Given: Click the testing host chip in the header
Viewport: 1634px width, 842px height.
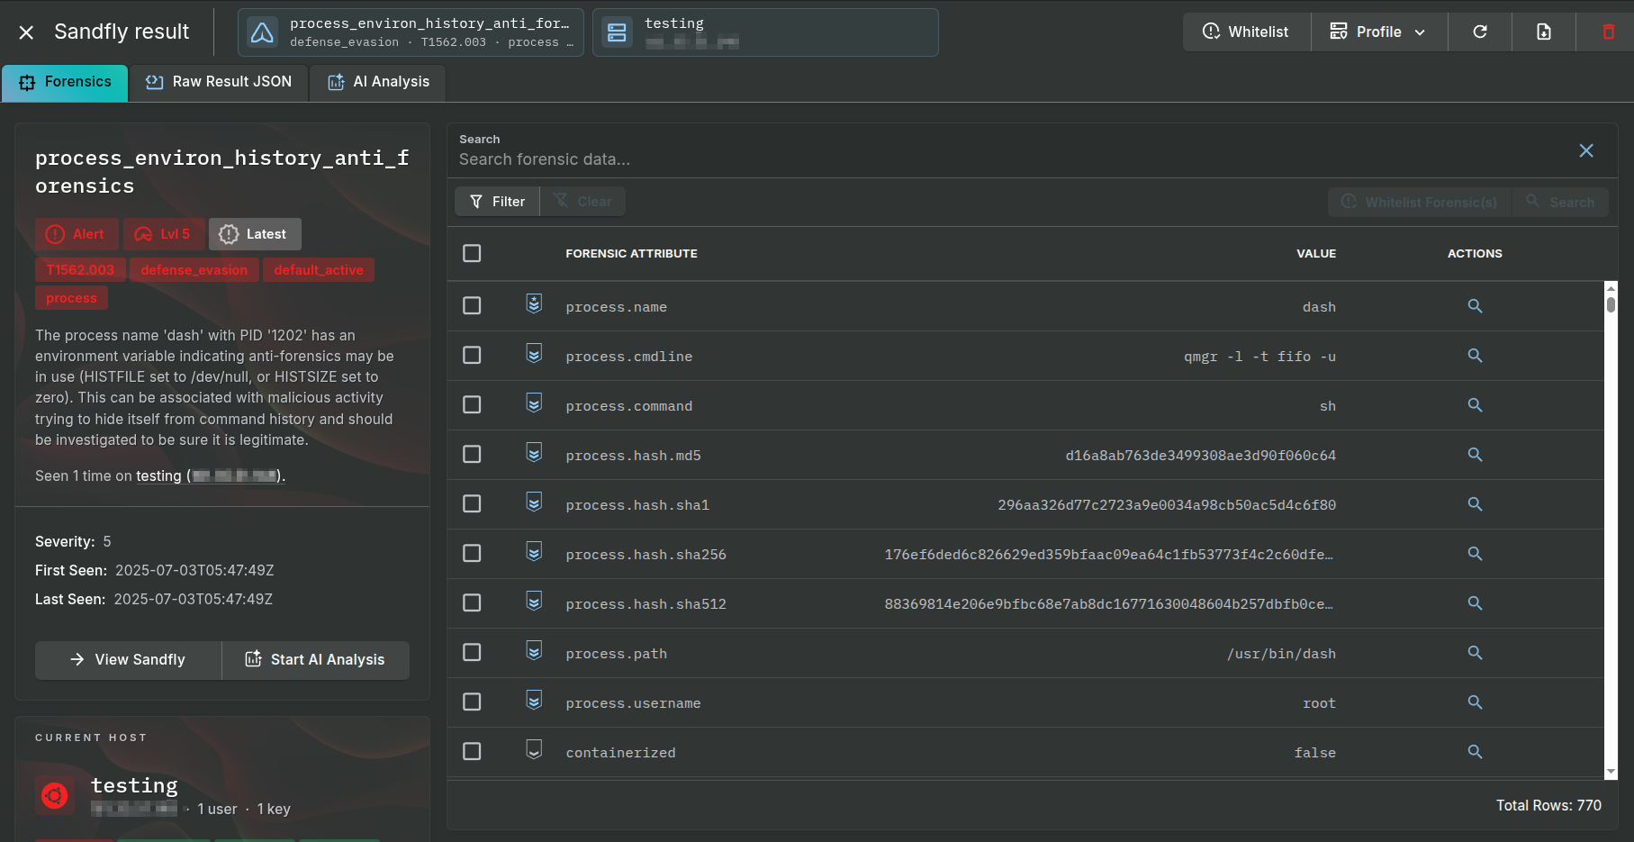Looking at the screenshot, I should pyautogui.click(x=765, y=32).
